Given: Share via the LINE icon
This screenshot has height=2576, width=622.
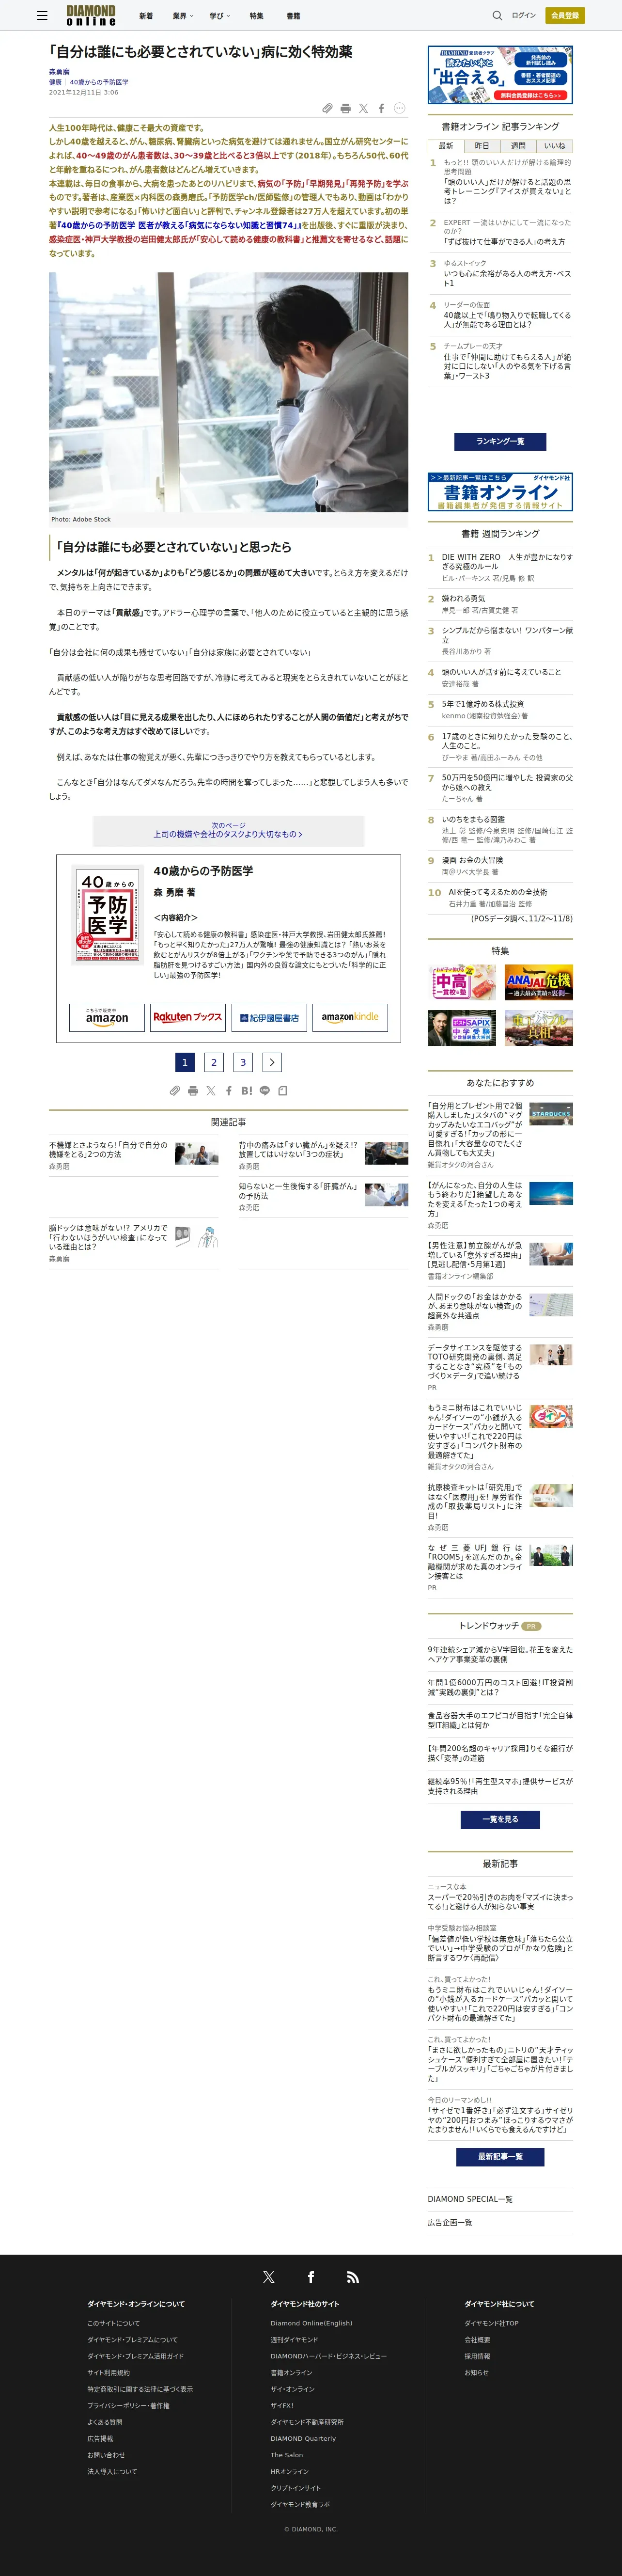Looking at the screenshot, I should click(x=265, y=1091).
